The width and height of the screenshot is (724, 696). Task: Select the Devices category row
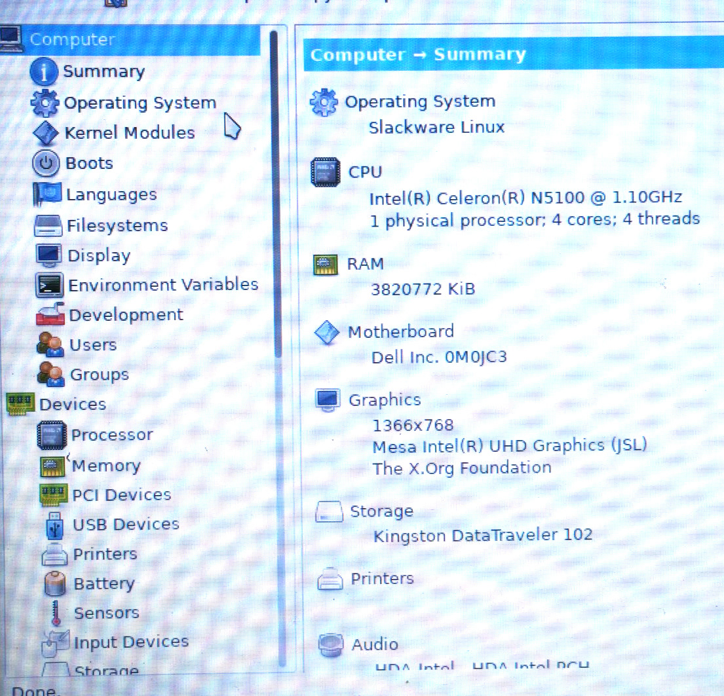[x=73, y=404]
